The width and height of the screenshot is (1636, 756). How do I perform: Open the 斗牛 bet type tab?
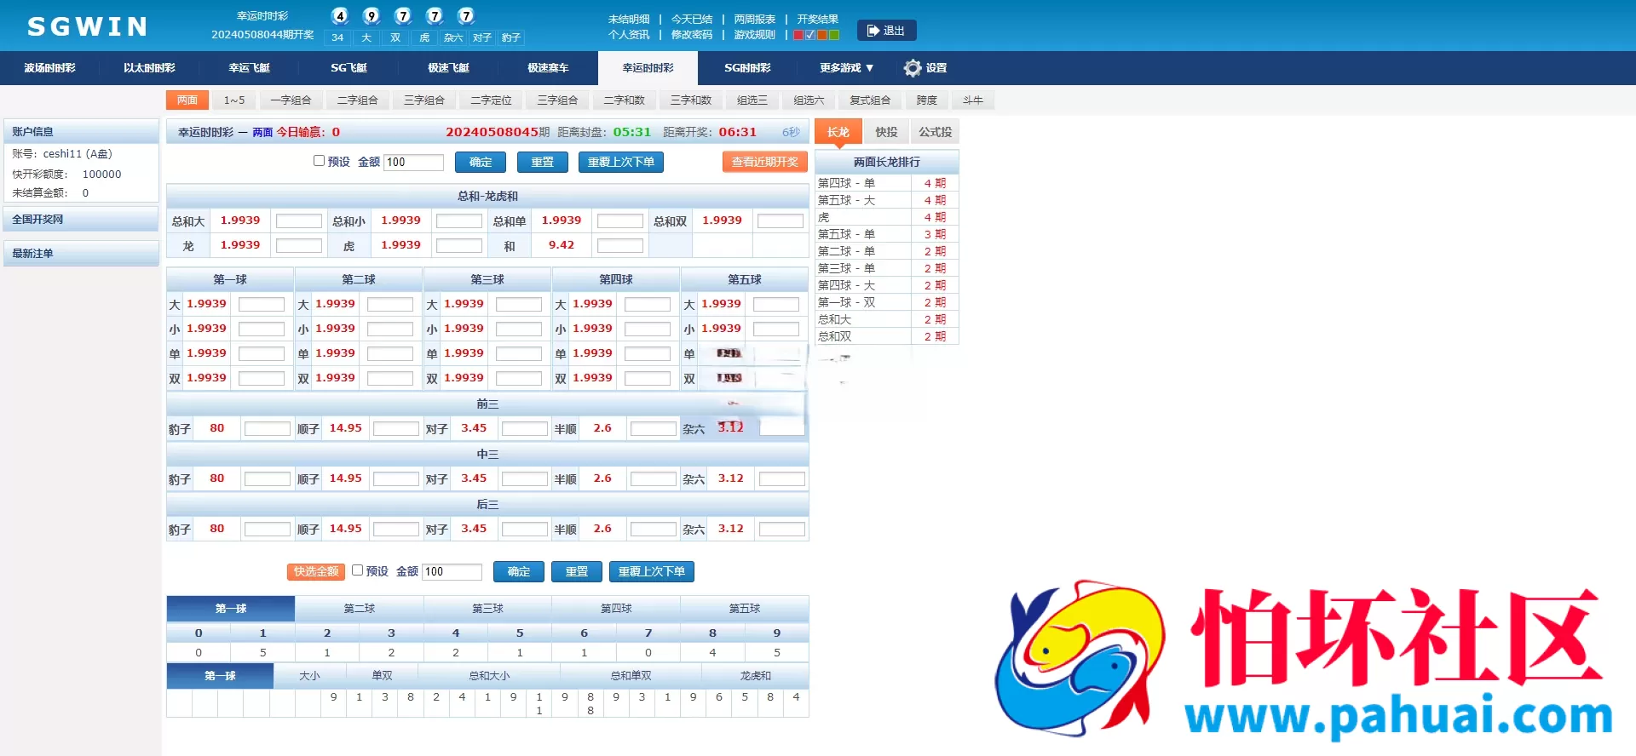[x=973, y=100]
